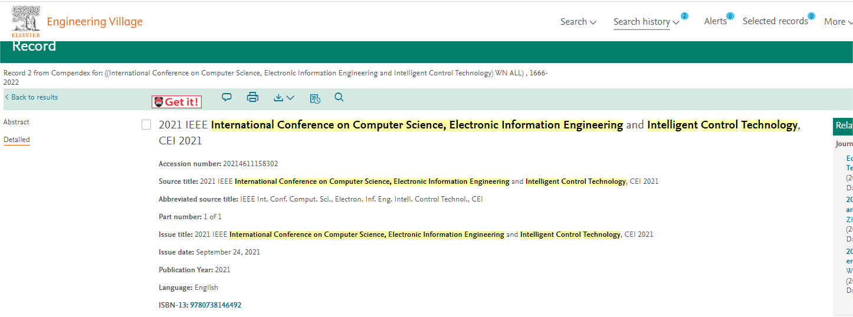
Task: Click the Get it! button
Action: 176,102
